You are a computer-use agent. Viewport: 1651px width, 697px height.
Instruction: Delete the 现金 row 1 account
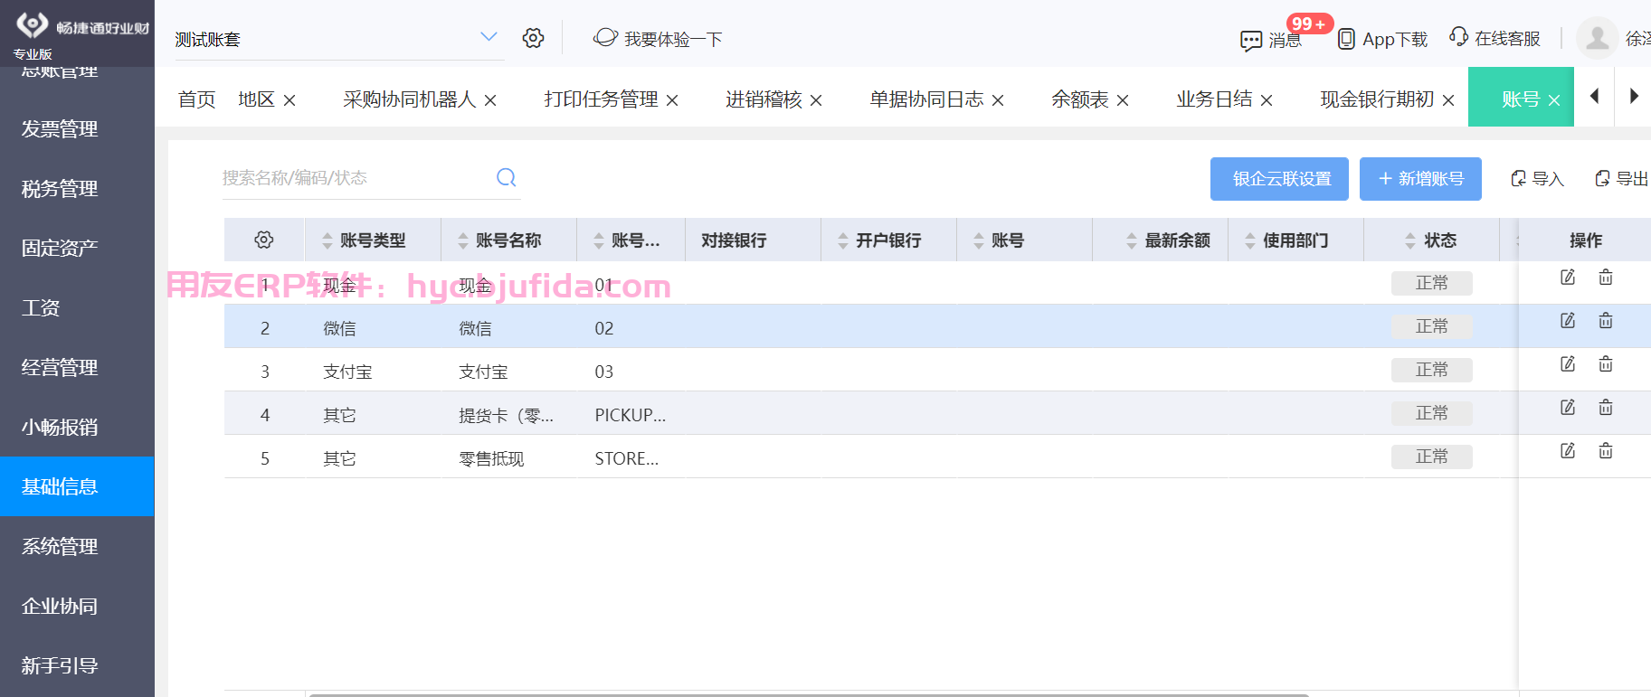[x=1606, y=278]
